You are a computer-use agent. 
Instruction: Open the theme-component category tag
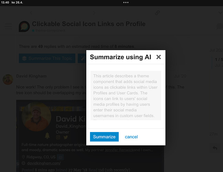tap(49, 31)
